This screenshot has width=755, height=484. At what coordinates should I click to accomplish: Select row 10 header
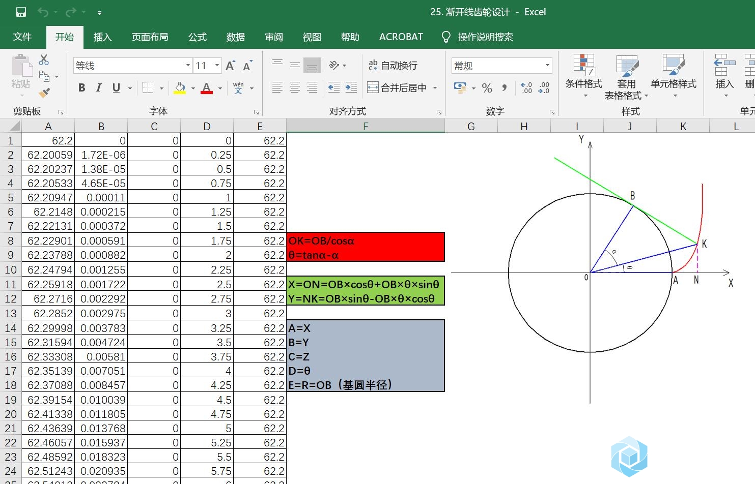(11, 269)
